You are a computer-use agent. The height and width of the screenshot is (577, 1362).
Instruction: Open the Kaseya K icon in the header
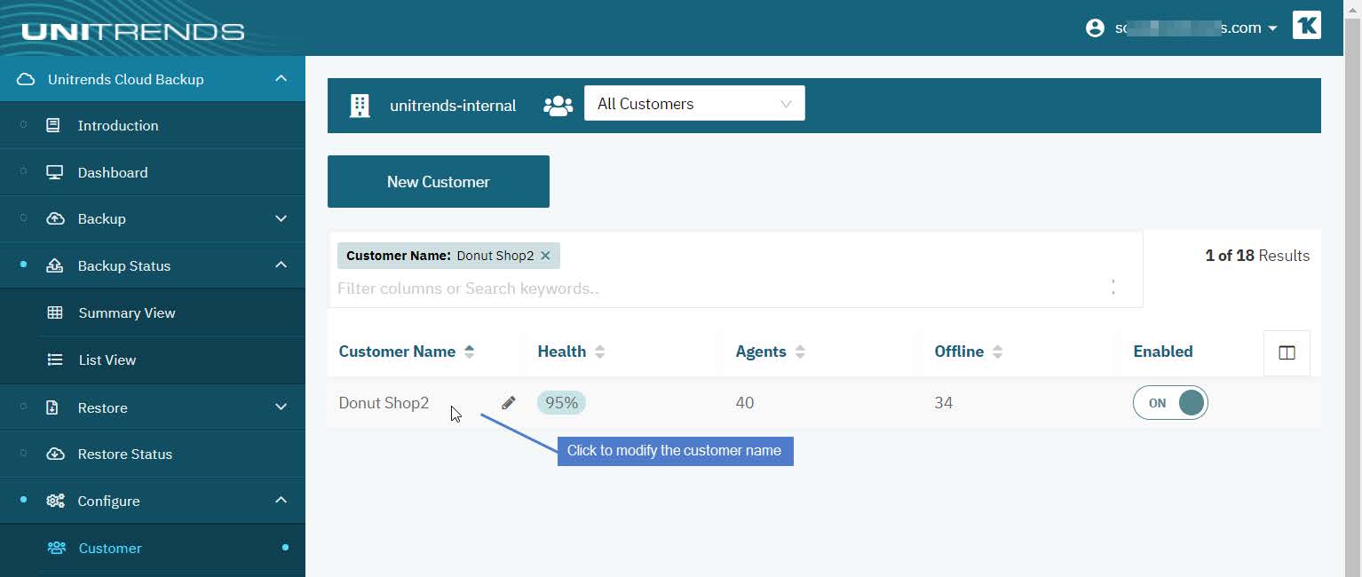1306,25
